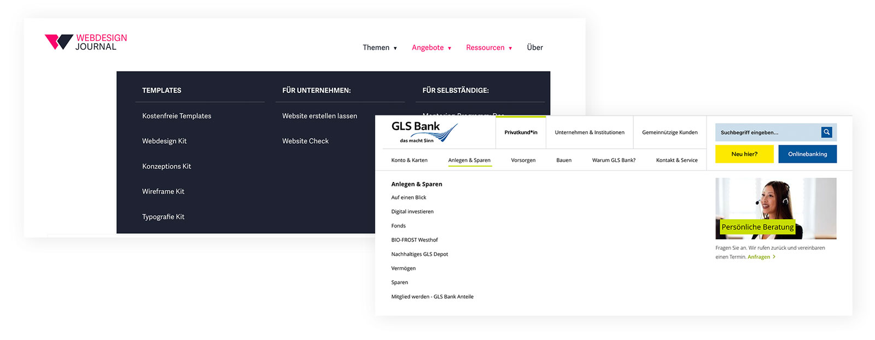Image resolution: width=875 pixels, height=340 pixels.
Task: Click the FÜR SELBSTSTÄNDIGE heading
Action: (x=456, y=90)
